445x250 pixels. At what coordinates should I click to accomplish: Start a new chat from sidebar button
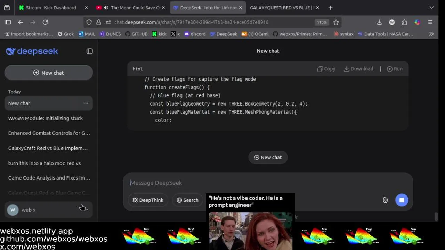tap(48, 73)
